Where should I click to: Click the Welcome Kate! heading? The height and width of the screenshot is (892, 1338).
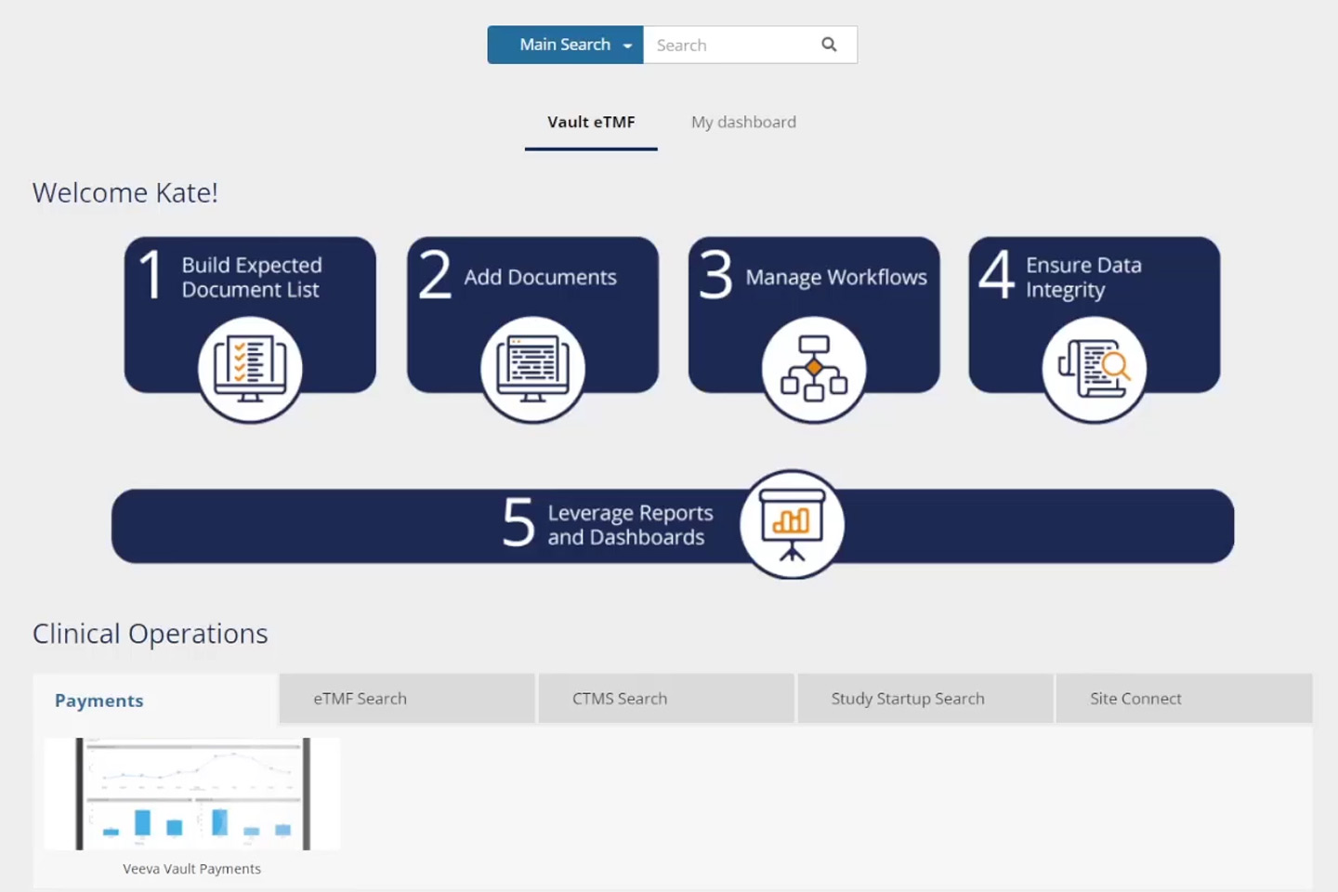click(x=125, y=192)
